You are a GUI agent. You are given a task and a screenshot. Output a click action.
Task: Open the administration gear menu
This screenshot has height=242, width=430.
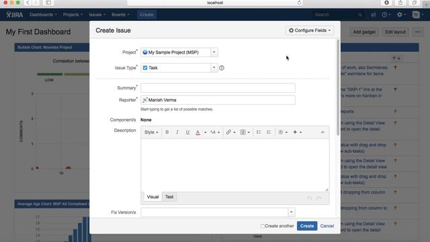[402, 15]
